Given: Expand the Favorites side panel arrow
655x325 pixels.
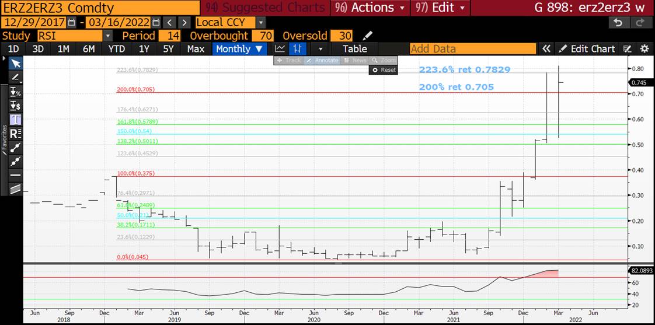Looking at the screenshot, I should pyautogui.click(x=4, y=60).
